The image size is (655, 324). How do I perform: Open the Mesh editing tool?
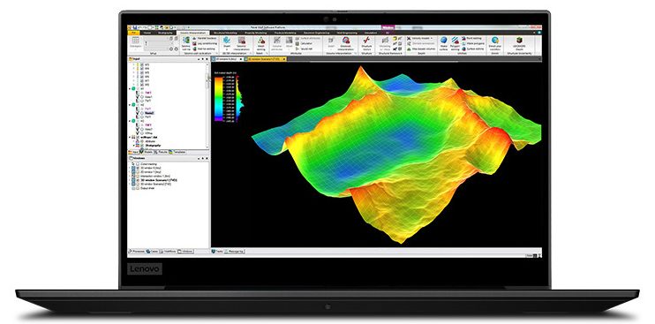point(261,41)
